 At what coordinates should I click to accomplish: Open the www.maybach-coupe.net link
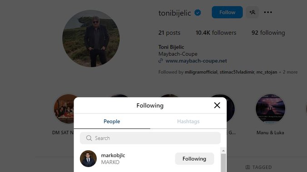point(196,61)
